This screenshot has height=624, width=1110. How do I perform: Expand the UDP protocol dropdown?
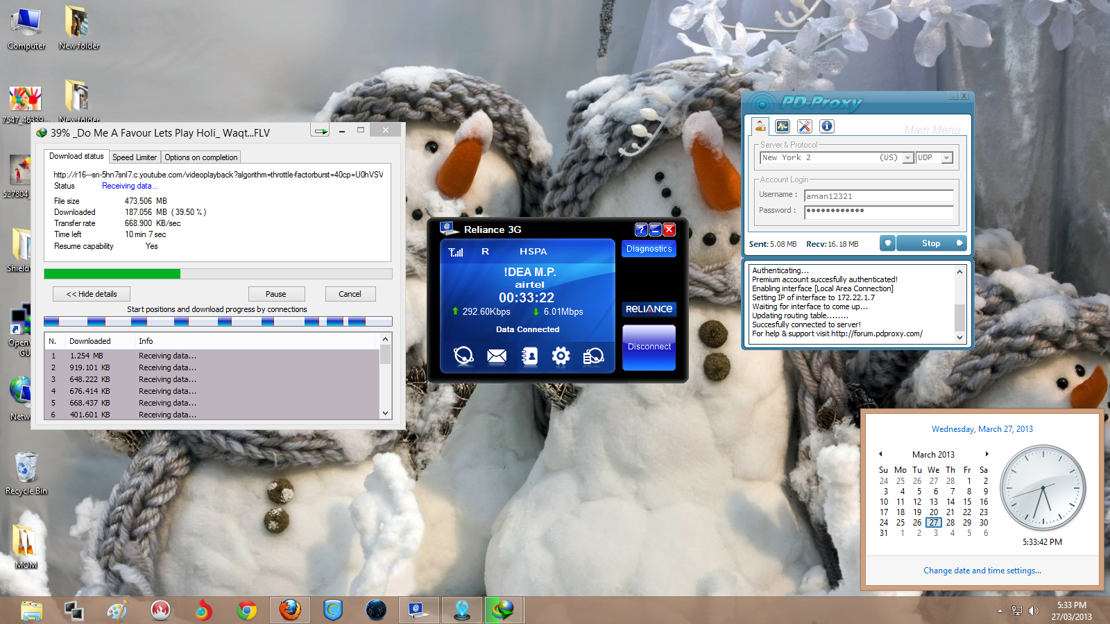pyautogui.click(x=946, y=158)
